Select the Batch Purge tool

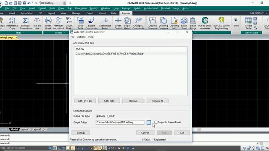[x=193, y=23]
